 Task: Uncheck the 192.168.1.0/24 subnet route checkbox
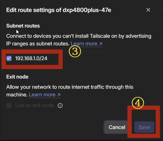point(9,58)
